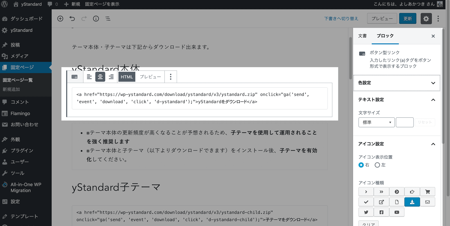
Task: Choose the circled arrow icon
Action: point(397,192)
